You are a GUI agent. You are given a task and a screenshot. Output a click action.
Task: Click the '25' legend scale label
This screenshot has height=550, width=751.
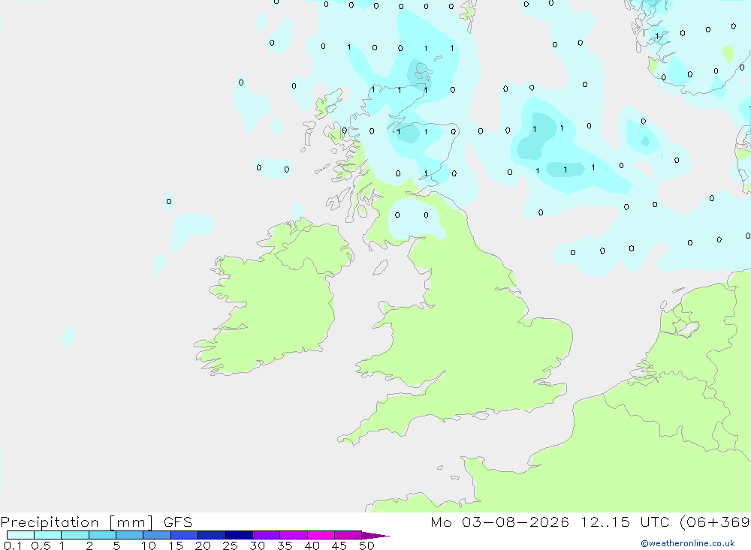pyautogui.click(x=231, y=545)
